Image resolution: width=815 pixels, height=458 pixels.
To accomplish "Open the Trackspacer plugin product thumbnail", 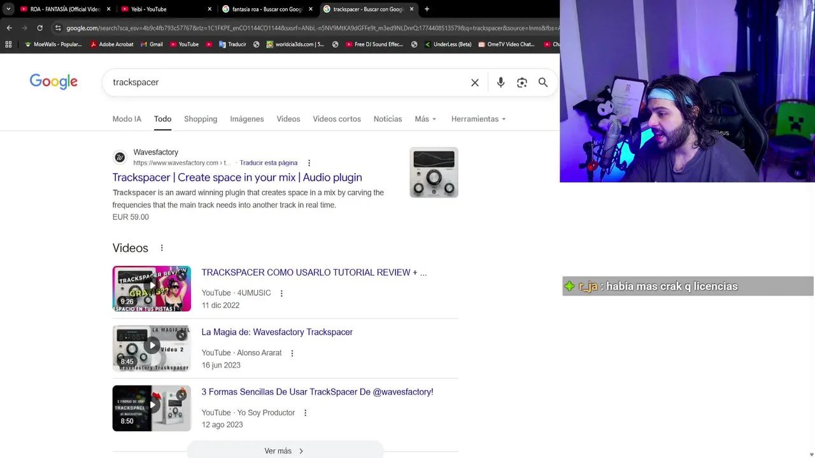I will [x=434, y=172].
